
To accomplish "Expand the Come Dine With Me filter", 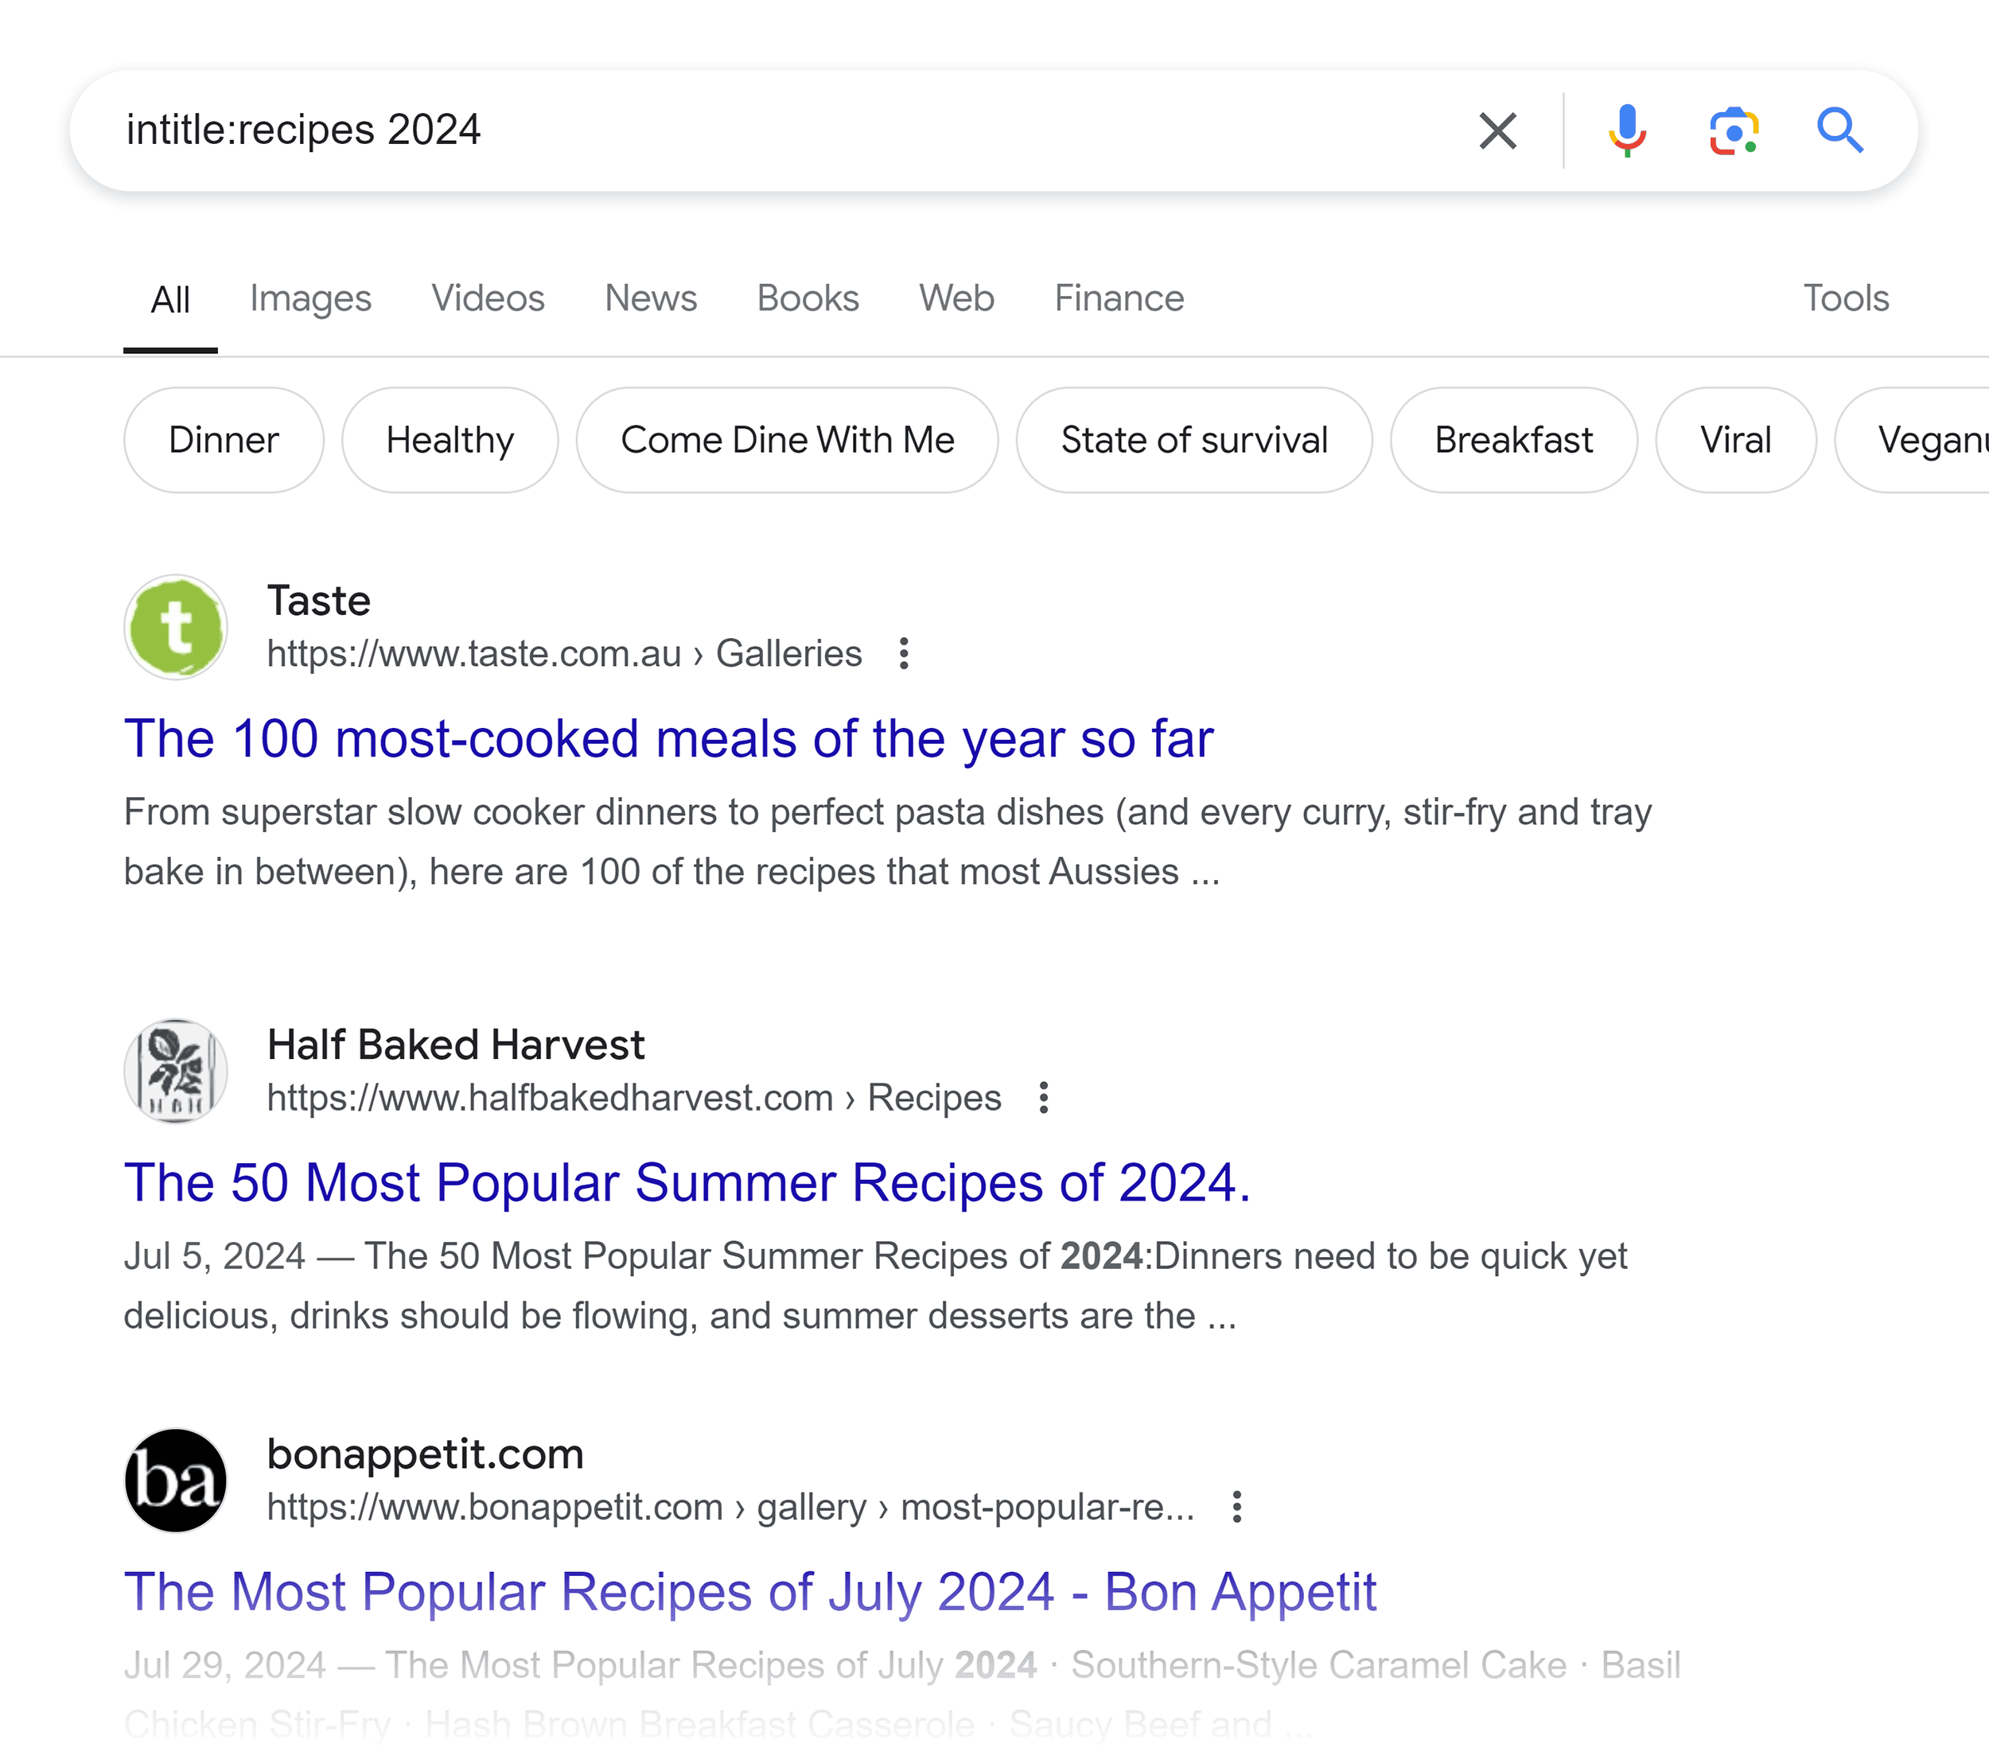I will coord(786,439).
